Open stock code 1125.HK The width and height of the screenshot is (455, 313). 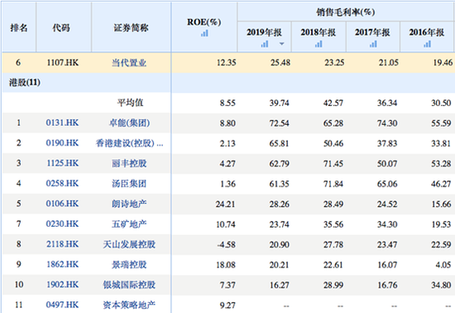click(x=63, y=163)
